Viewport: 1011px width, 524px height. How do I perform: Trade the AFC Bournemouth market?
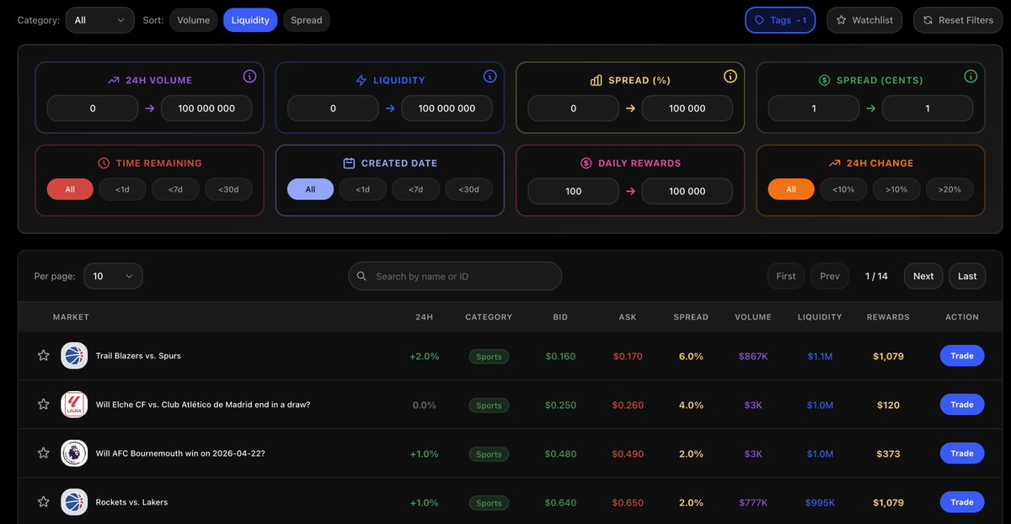(962, 453)
